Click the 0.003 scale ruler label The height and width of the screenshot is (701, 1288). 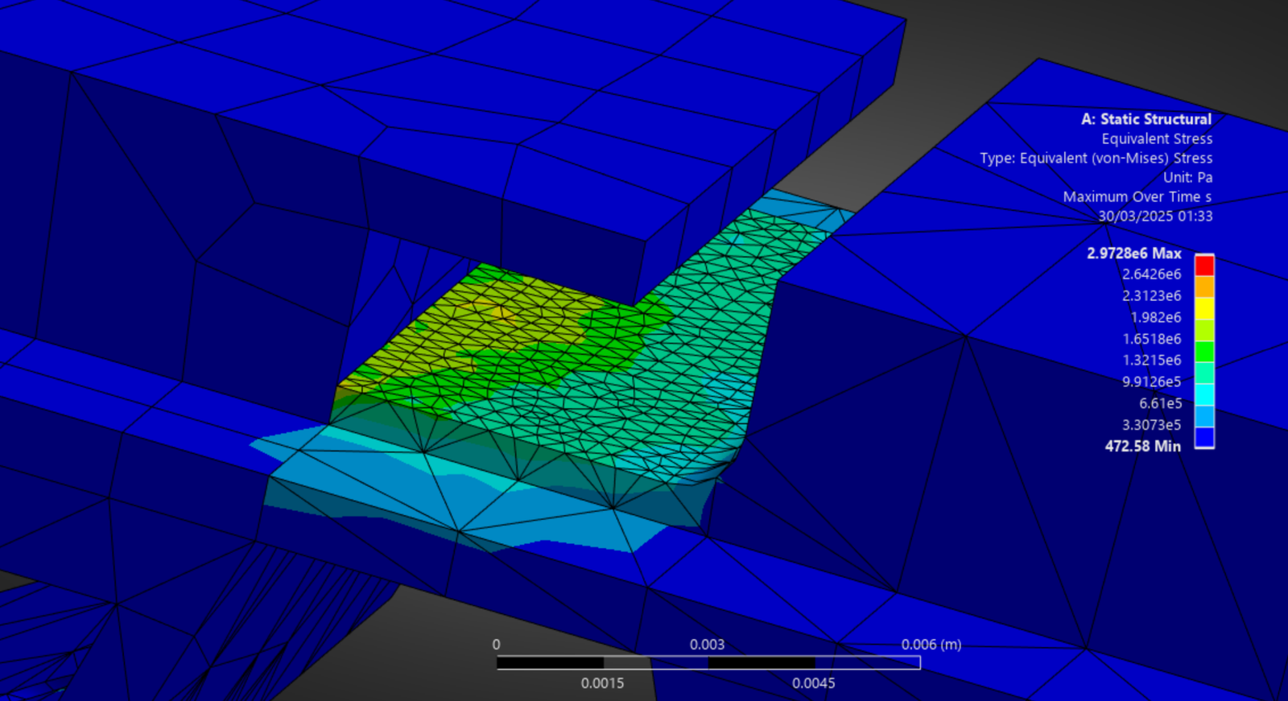(707, 644)
